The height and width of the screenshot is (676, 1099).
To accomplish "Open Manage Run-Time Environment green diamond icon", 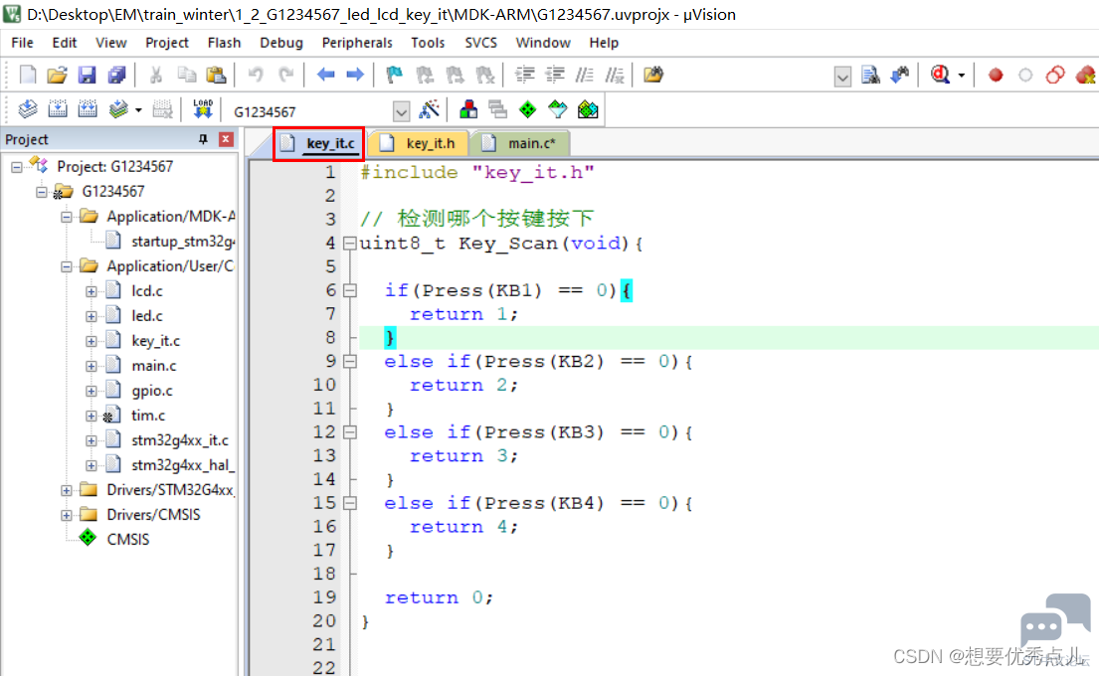I will point(527,109).
